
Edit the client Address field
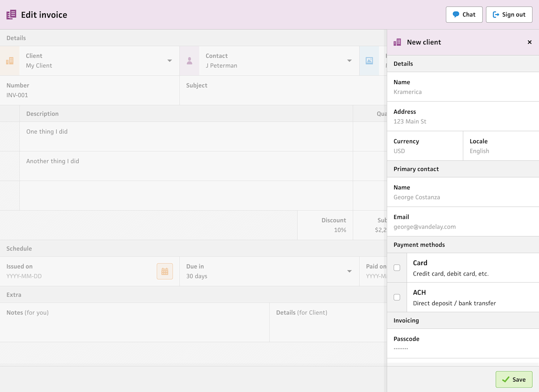[x=463, y=117]
